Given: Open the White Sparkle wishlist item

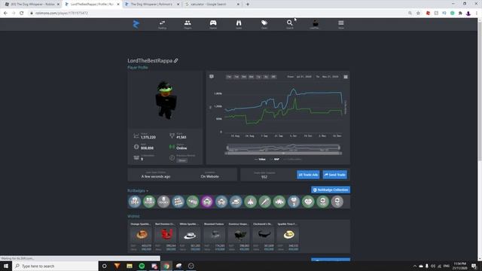Looking at the screenshot, I should point(190,236).
